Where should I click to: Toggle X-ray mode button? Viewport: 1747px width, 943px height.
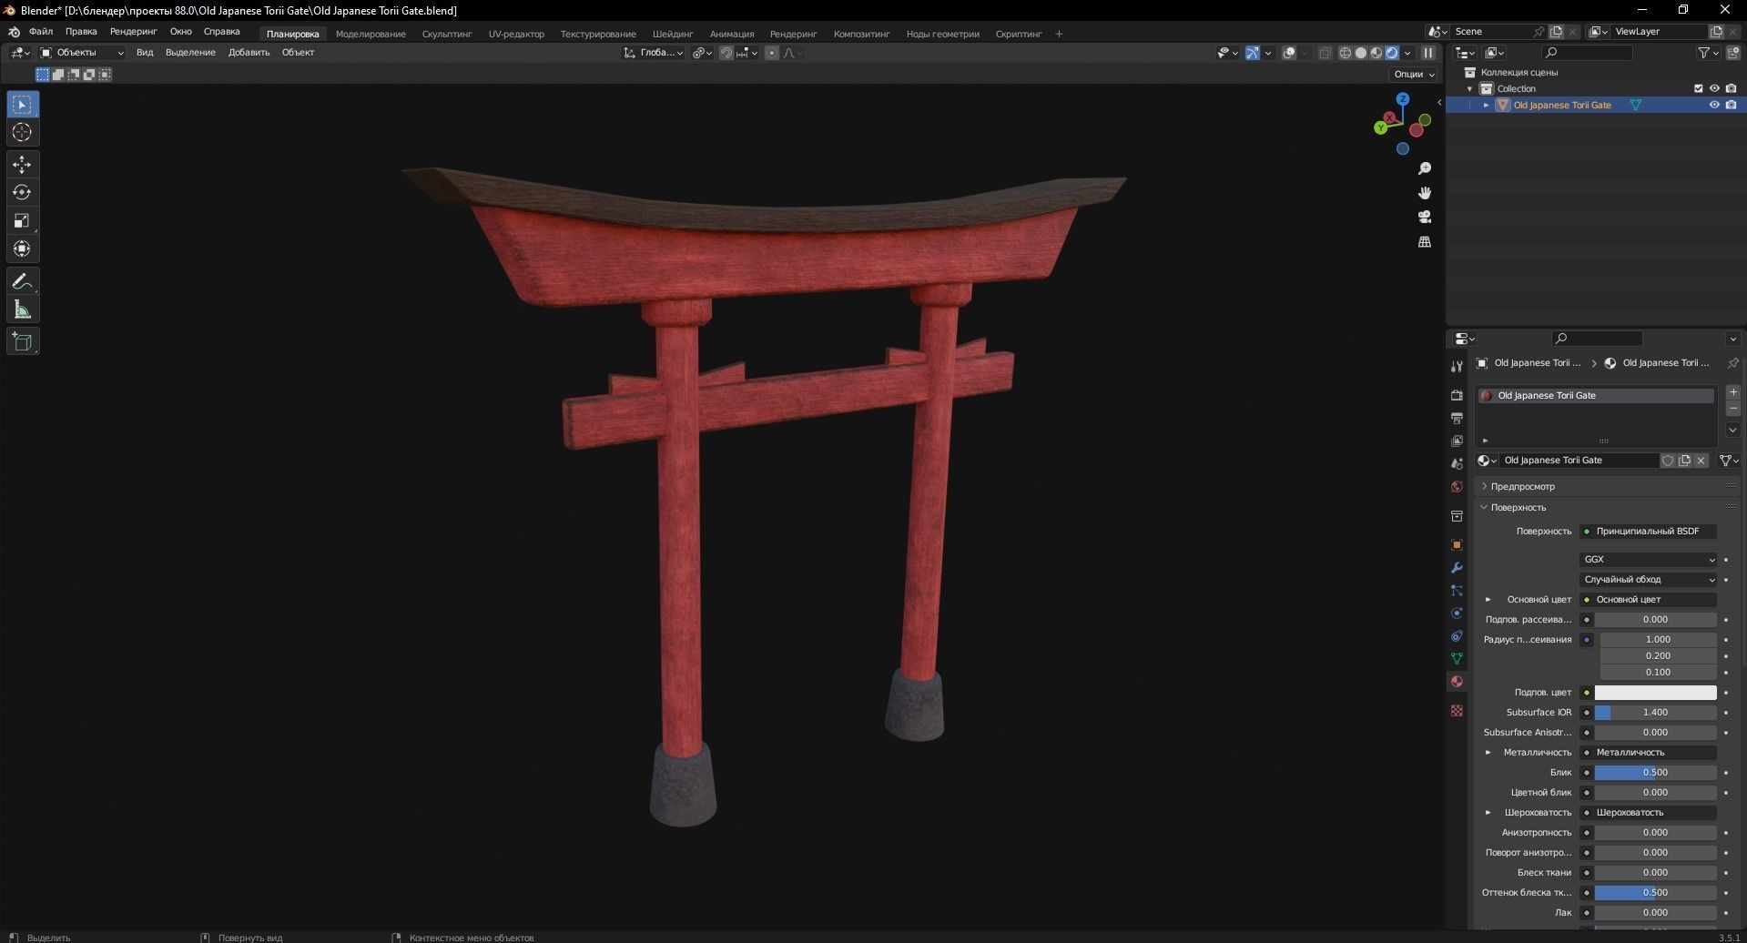click(x=1325, y=53)
